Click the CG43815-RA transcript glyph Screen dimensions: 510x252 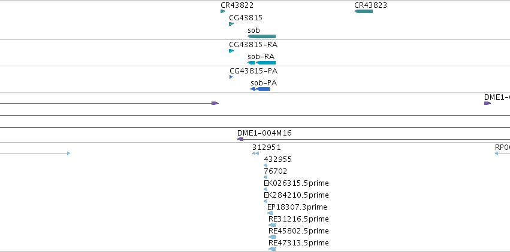(x=231, y=51)
